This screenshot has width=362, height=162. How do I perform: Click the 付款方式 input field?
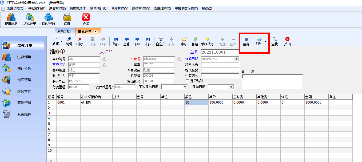pos(220,76)
